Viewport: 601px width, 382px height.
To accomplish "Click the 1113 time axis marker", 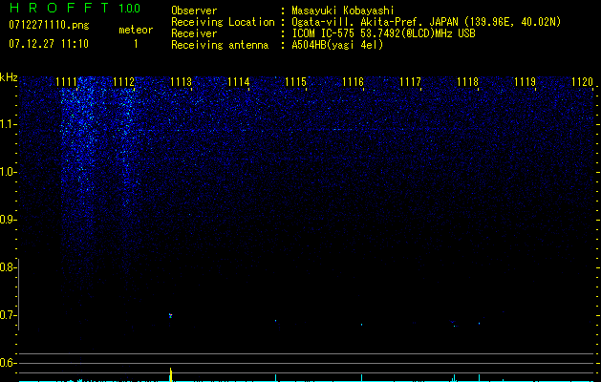I will tap(181, 82).
